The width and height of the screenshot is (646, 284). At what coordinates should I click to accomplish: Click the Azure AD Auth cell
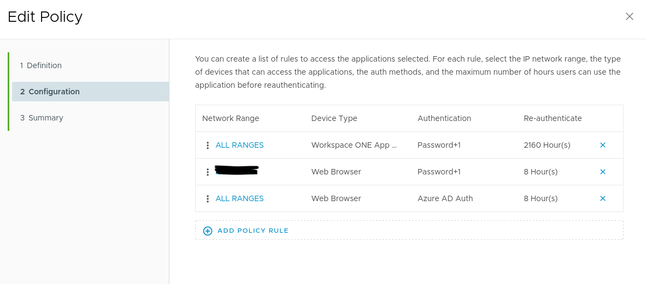coord(445,198)
